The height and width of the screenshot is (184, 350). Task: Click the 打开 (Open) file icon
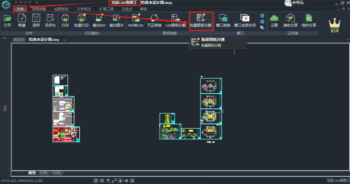(x=7, y=20)
